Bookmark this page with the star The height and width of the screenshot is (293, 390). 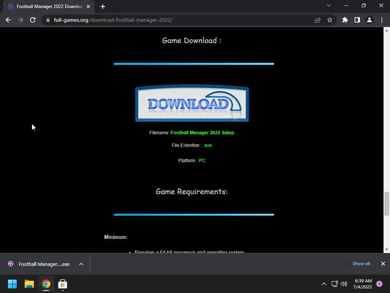[x=330, y=20]
